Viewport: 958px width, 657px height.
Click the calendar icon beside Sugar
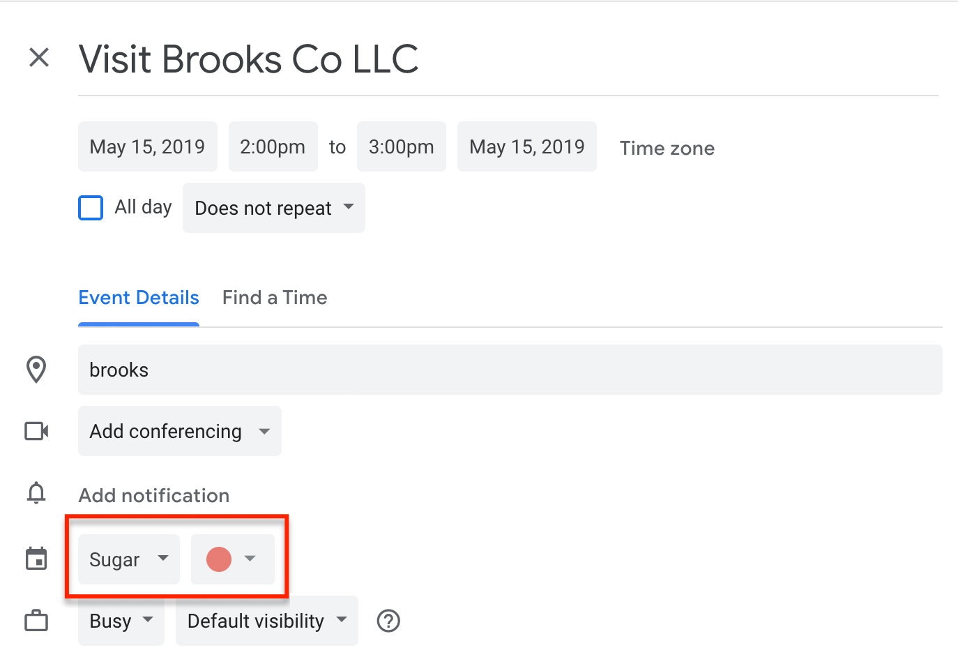pyautogui.click(x=36, y=559)
